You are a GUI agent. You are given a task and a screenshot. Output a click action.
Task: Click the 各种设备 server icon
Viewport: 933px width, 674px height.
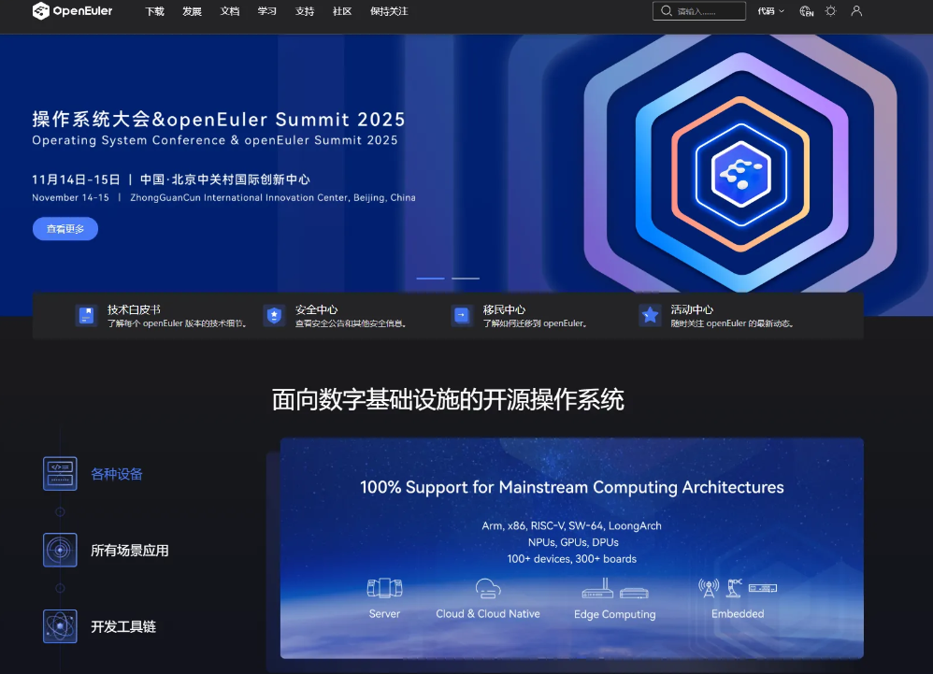(60, 474)
